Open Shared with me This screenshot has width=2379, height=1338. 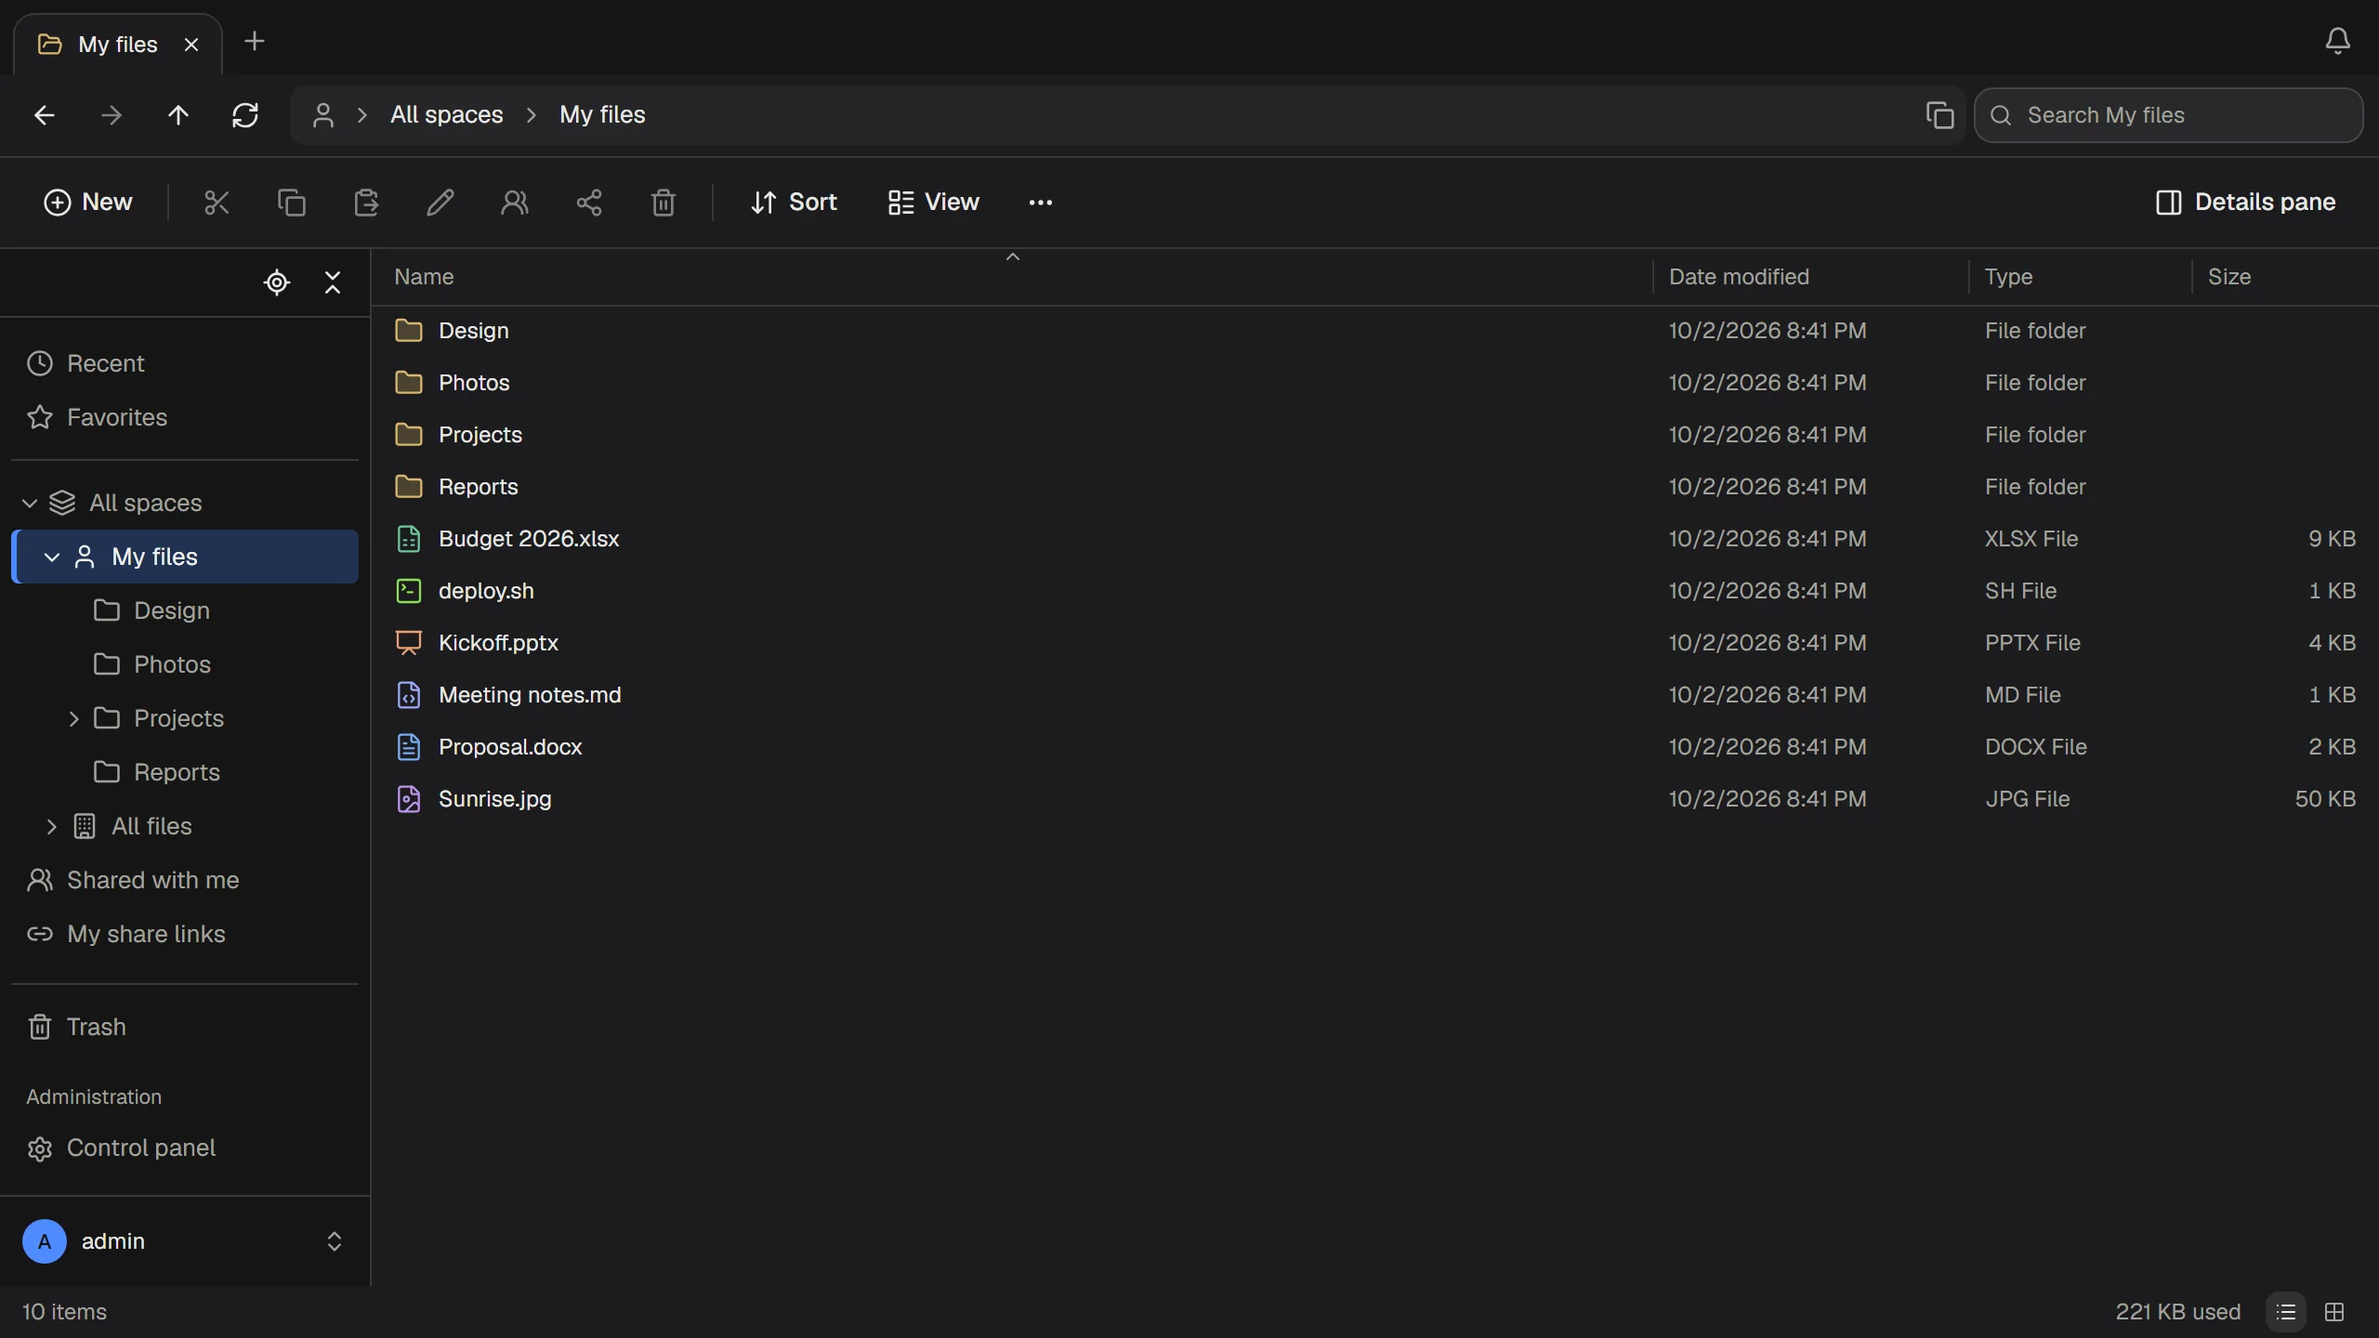(185, 880)
